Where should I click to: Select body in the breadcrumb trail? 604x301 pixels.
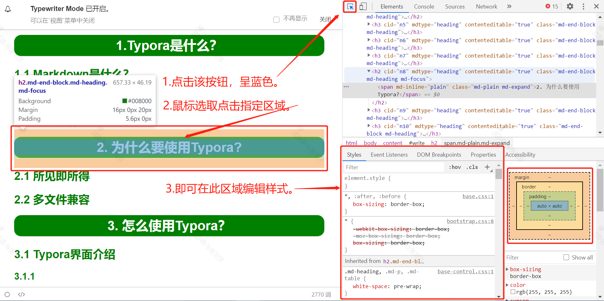pyautogui.click(x=370, y=143)
